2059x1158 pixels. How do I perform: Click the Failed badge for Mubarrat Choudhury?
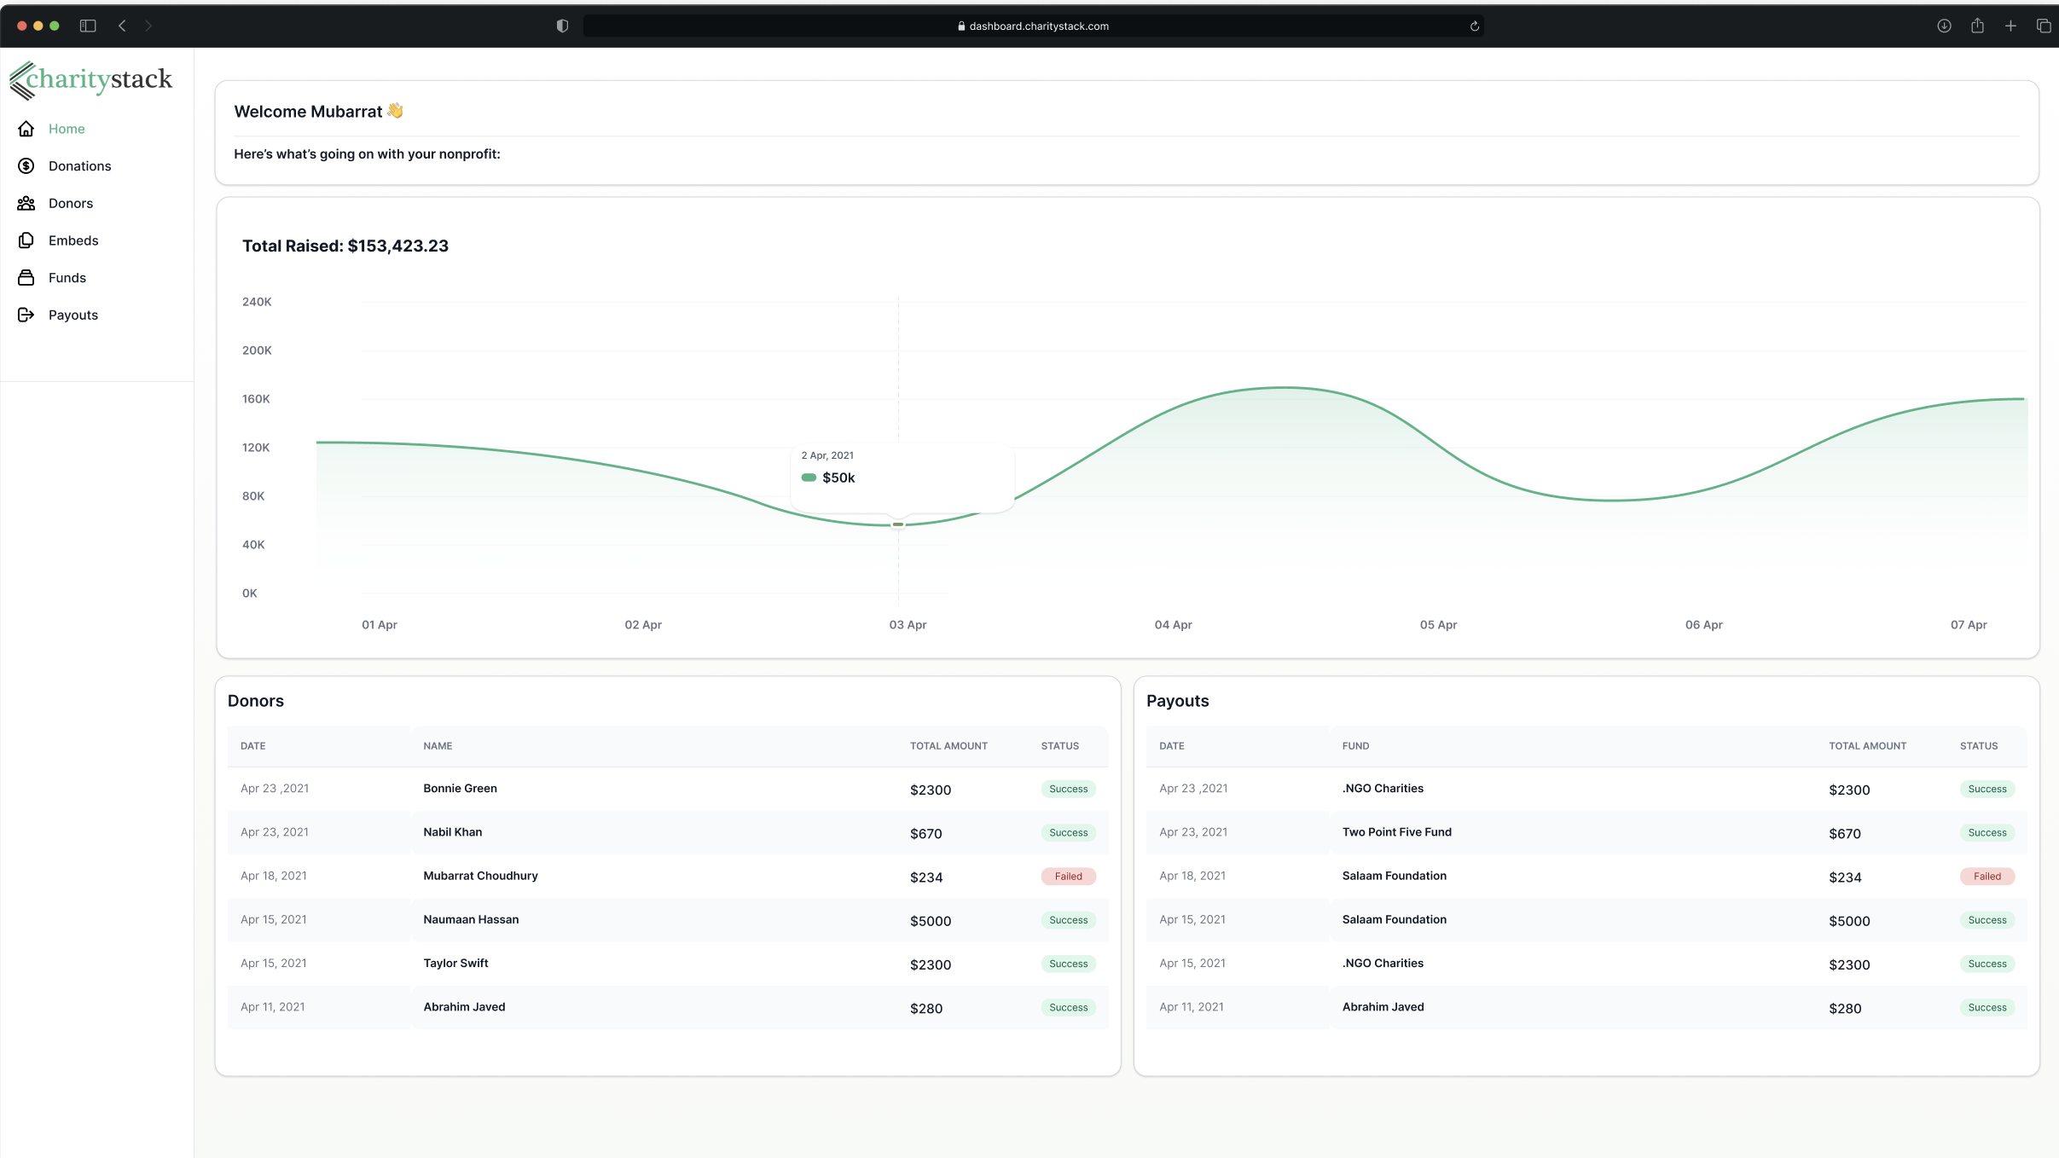coord(1068,877)
